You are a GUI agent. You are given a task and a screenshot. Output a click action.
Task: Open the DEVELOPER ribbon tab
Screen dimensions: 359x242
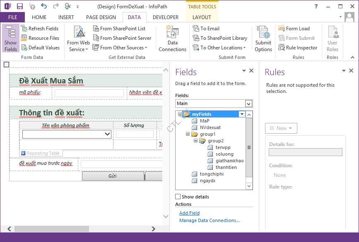tap(166, 17)
